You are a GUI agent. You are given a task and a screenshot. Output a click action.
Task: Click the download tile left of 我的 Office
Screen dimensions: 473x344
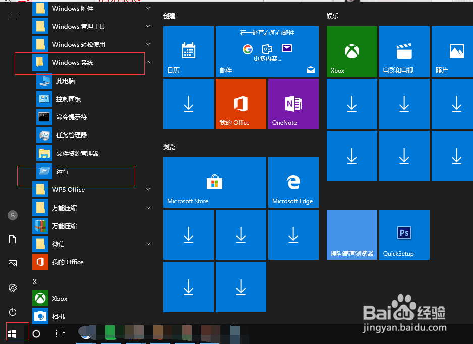click(x=189, y=104)
